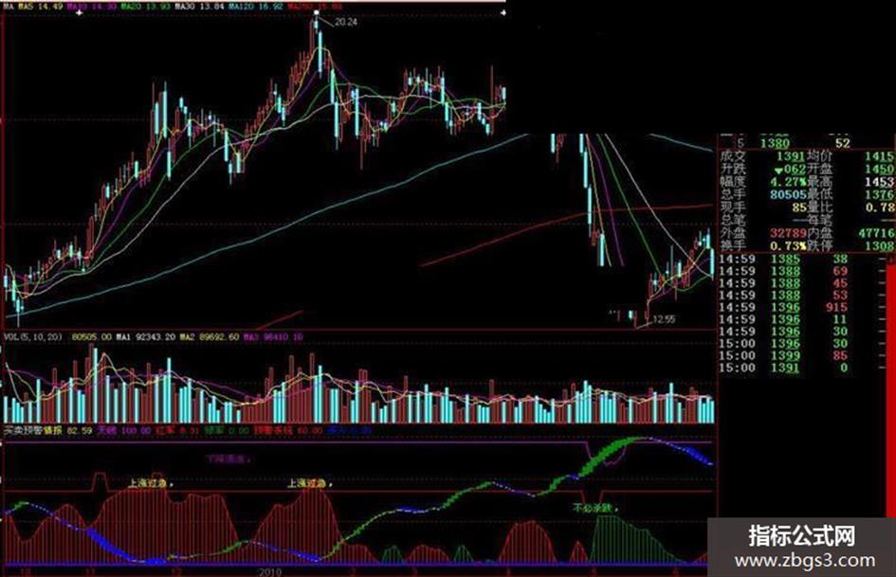Click the 量比 0.78 value
Screen dimensions: 896x577
pyautogui.click(x=880, y=207)
